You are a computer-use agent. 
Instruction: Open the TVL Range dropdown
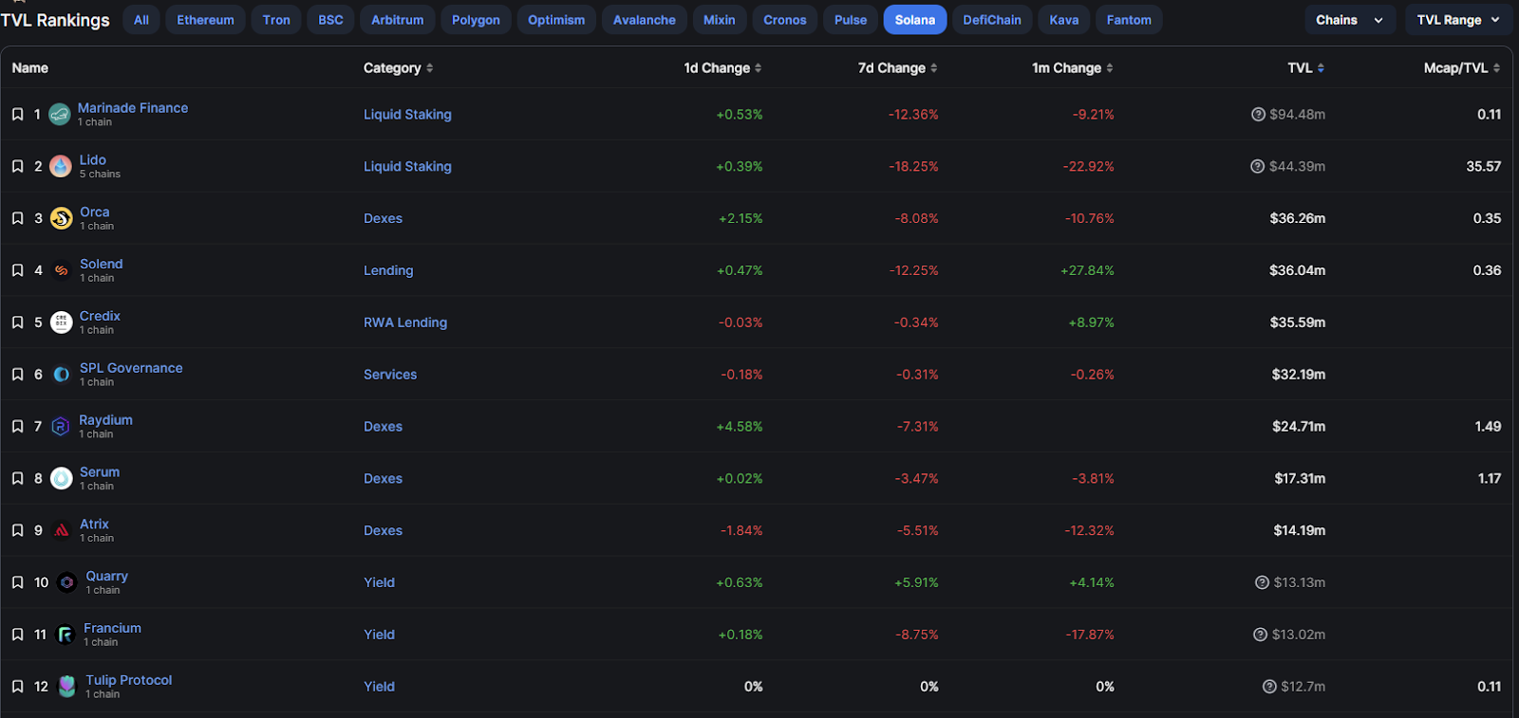[1459, 20]
